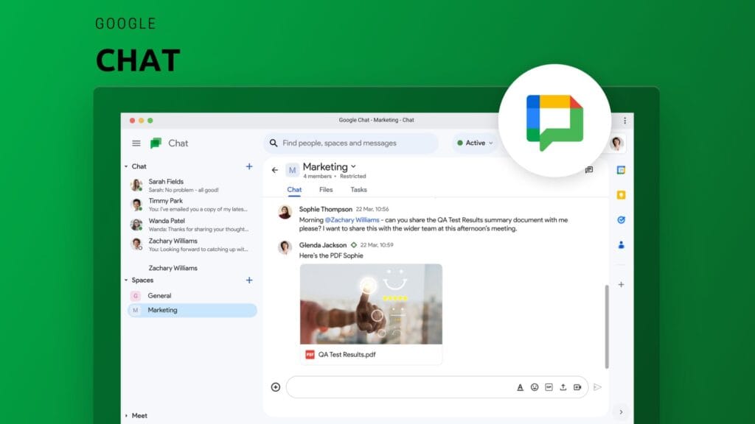The height and width of the screenshot is (424, 755).
Task: Hide side panel with bottom chevron
Action: [x=621, y=412]
